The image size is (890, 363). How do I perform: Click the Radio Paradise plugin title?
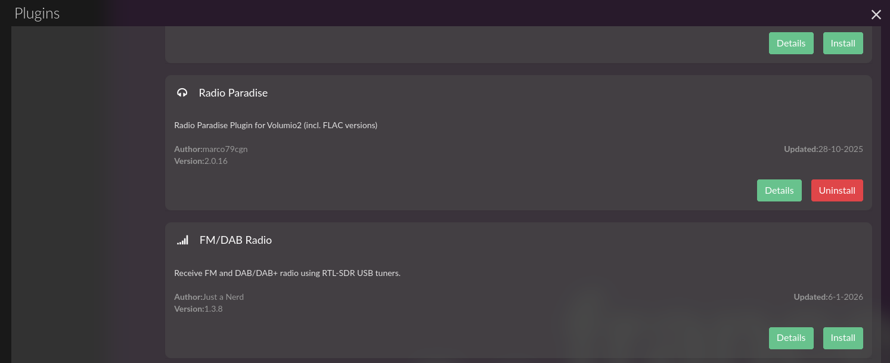point(233,93)
